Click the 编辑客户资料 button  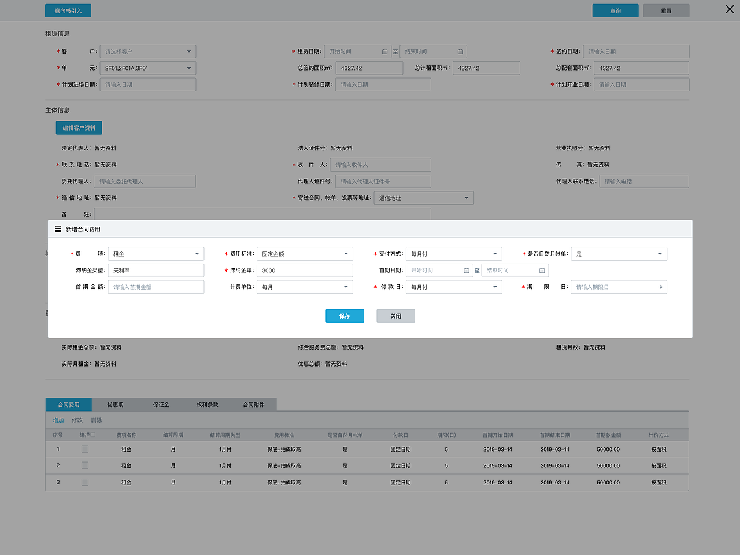[79, 128]
